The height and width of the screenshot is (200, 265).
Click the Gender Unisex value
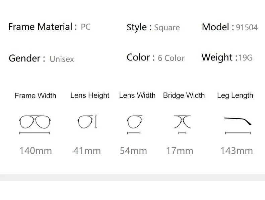point(62,59)
